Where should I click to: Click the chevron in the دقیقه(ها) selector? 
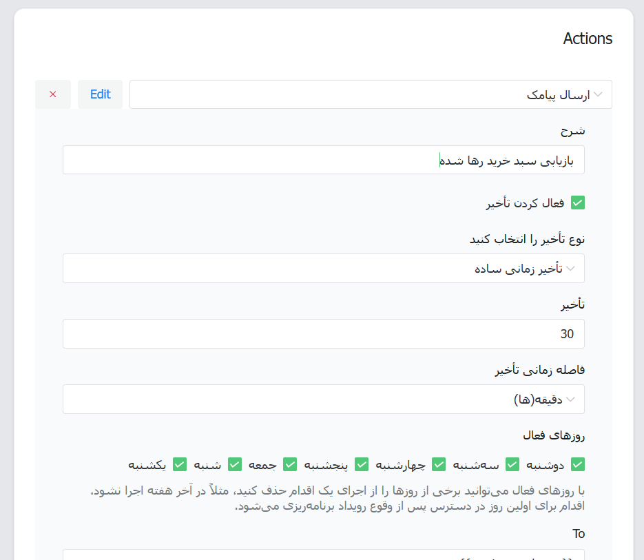click(571, 400)
